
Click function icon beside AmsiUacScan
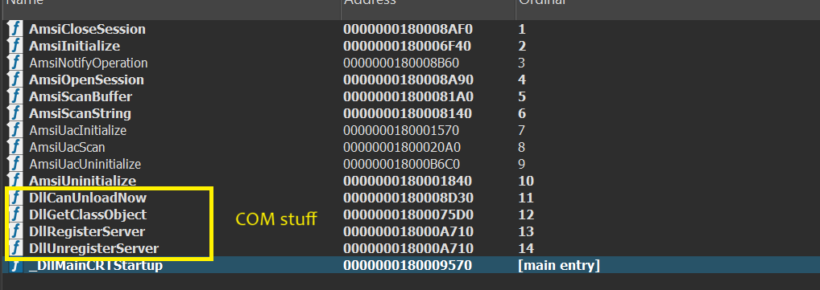click(x=15, y=147)
